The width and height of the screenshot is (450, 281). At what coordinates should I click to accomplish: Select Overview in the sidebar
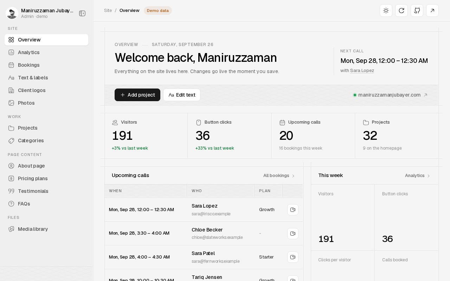46,40
